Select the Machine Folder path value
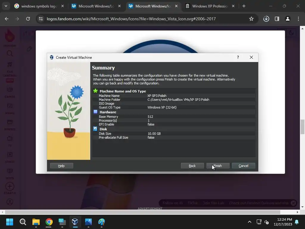The image size is (305, 229). coord(178,100)
